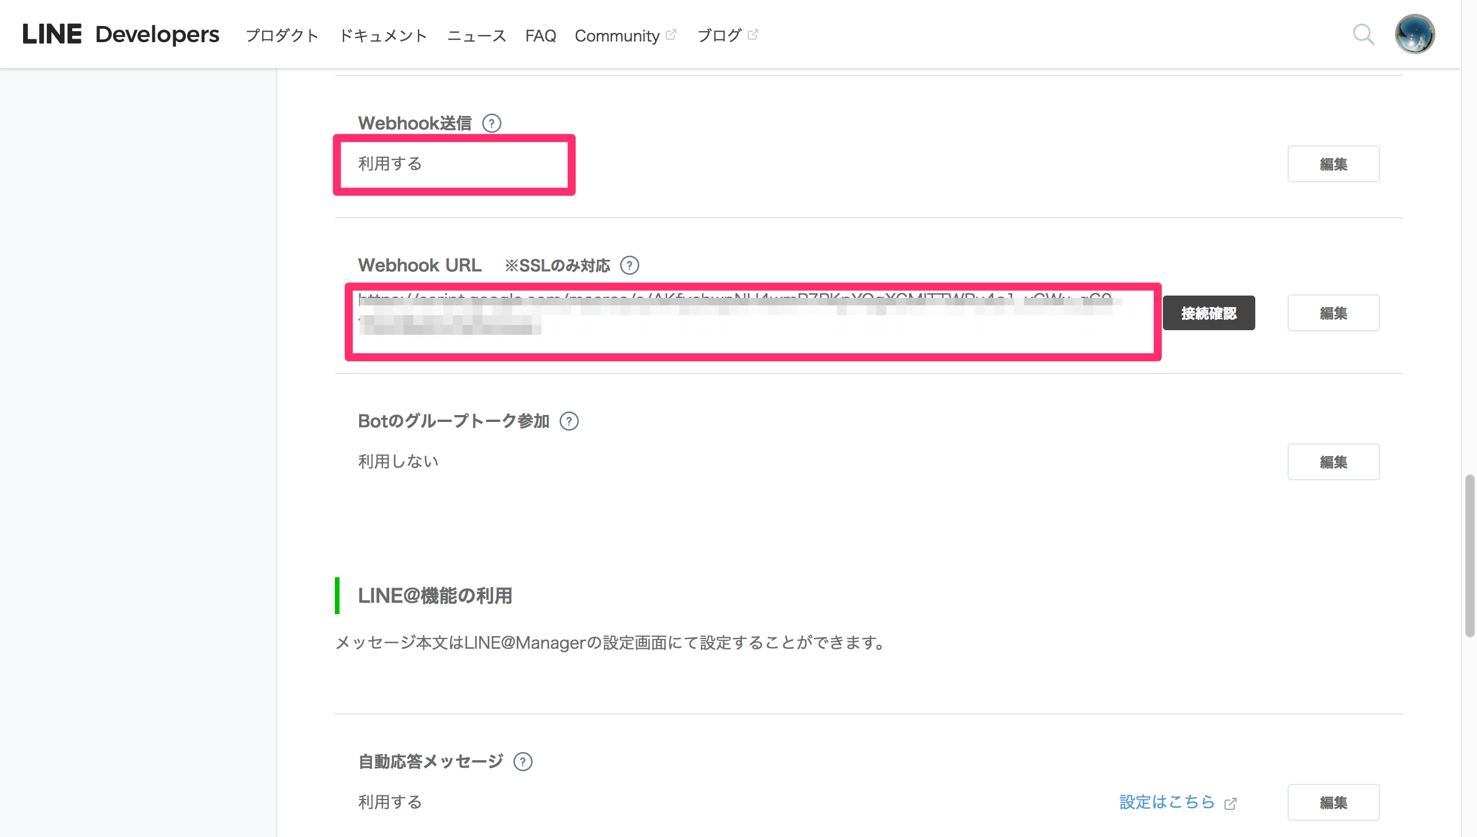Click the LINE Developers logo

coord(121,35)
